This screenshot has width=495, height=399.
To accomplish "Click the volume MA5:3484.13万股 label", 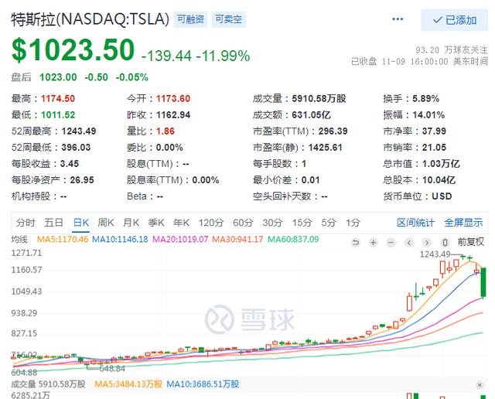I will click(128, 384).
